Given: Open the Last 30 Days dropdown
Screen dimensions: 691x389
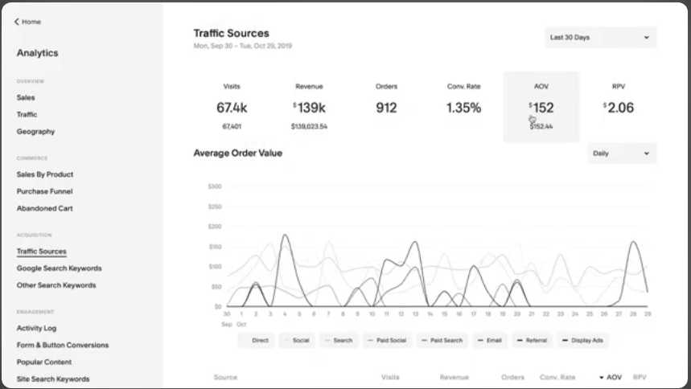Looking at the screenshot, I should pyautogui.click(x=600, y=37).
